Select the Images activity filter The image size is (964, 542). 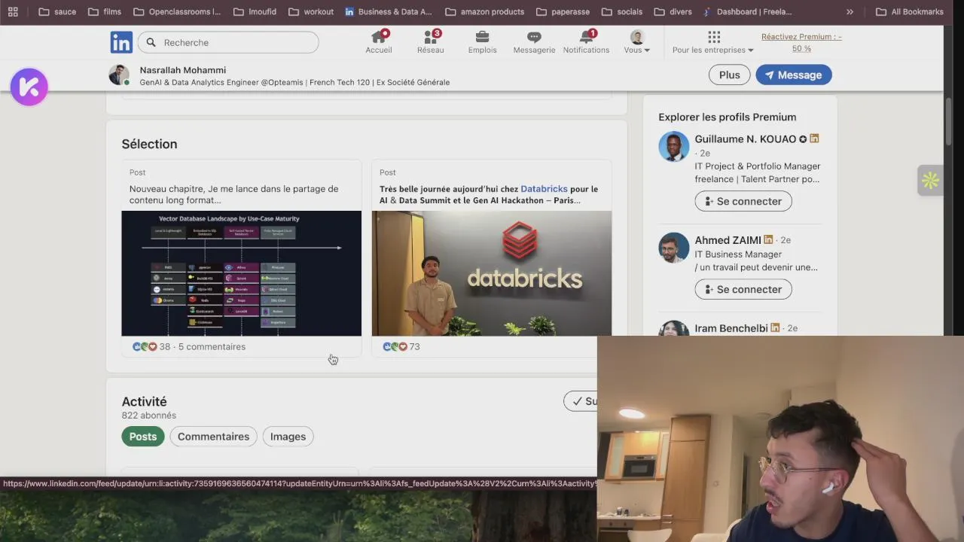click(288, 437)
